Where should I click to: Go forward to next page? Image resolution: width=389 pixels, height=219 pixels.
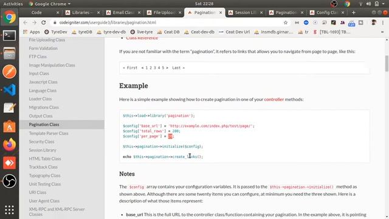(x=34, y=23)
